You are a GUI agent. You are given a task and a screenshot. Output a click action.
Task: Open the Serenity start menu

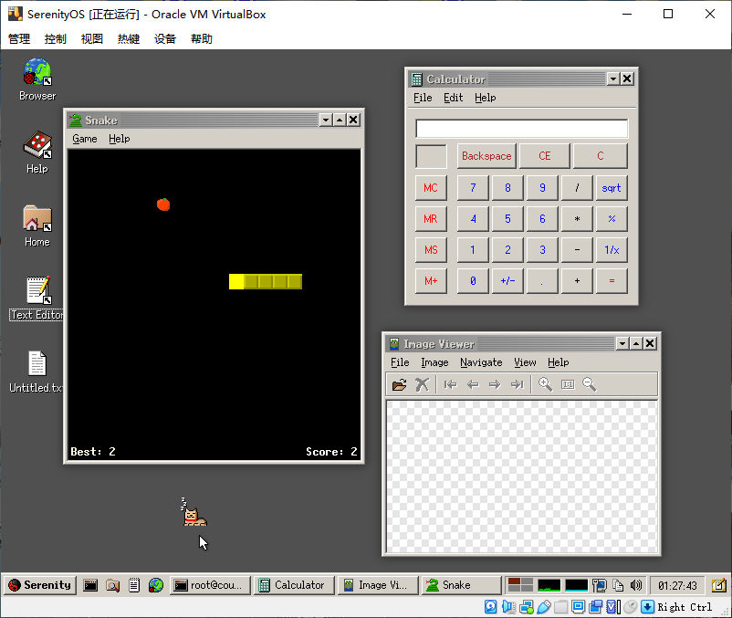[x=39, y=585]
